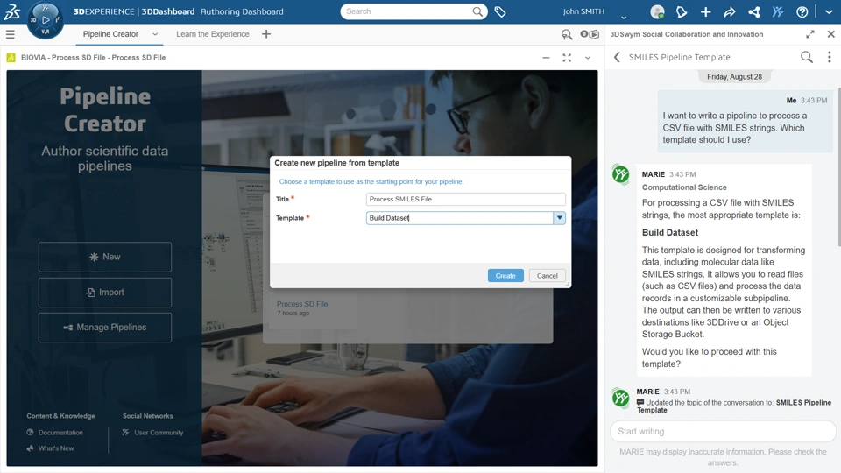Viewport: 841px width, 473px height.
Task: Click the Template field showing Build Dataset
Action: [460, 218]
